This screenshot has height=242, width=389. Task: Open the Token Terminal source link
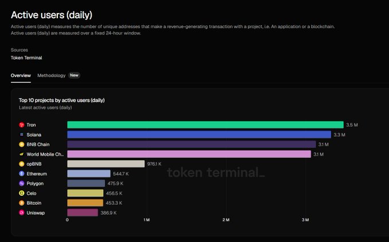(x=26, y=58)
